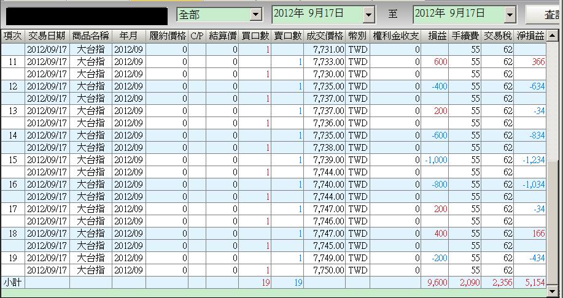Open the 全部 category dropdown
563x298 pixels.
pos(255,15)
